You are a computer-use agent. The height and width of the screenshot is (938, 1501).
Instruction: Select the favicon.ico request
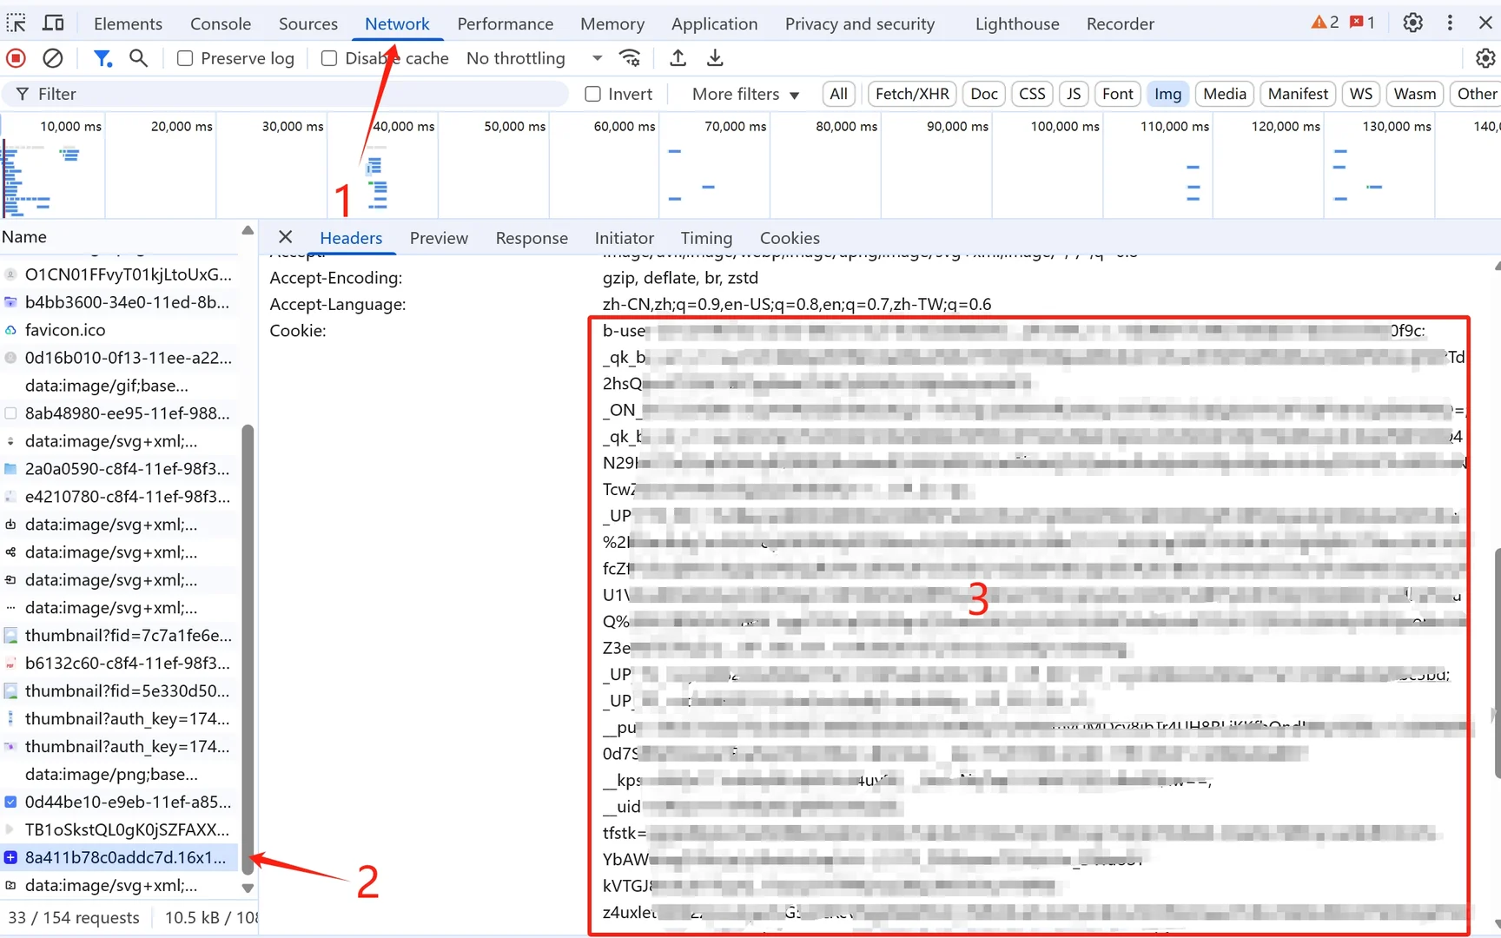click(120, 330)
